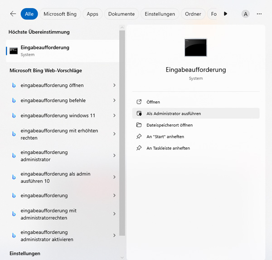Click the Bing icon beside 'eingabeaufforderung windows 11'

[14, 116]
